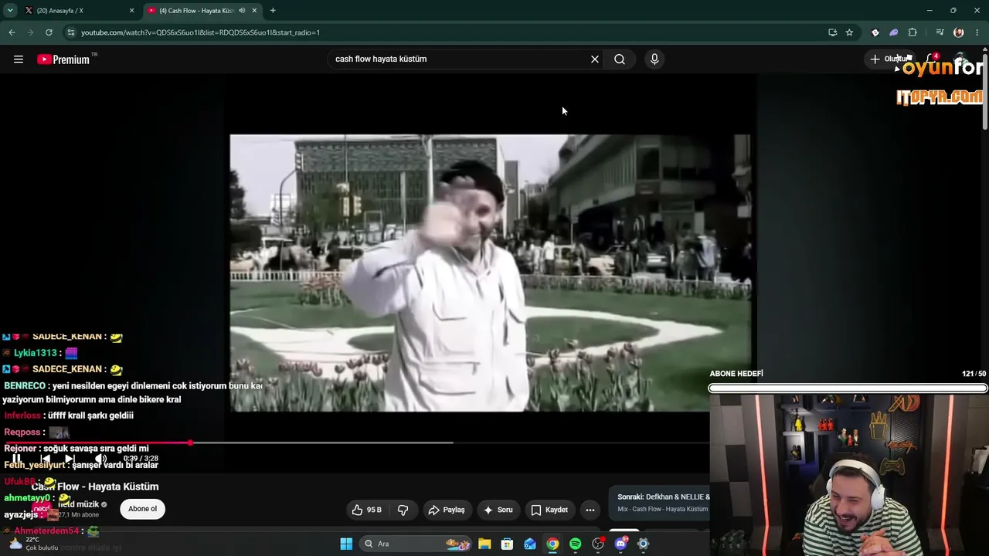
Task: Share the video via Paylaş
Action: 447,510
